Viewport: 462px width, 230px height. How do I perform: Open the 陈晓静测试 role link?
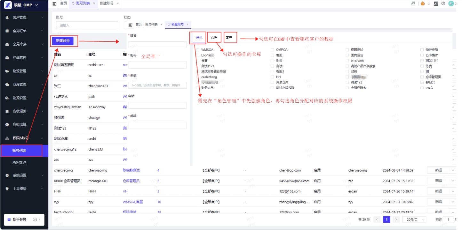131,170
